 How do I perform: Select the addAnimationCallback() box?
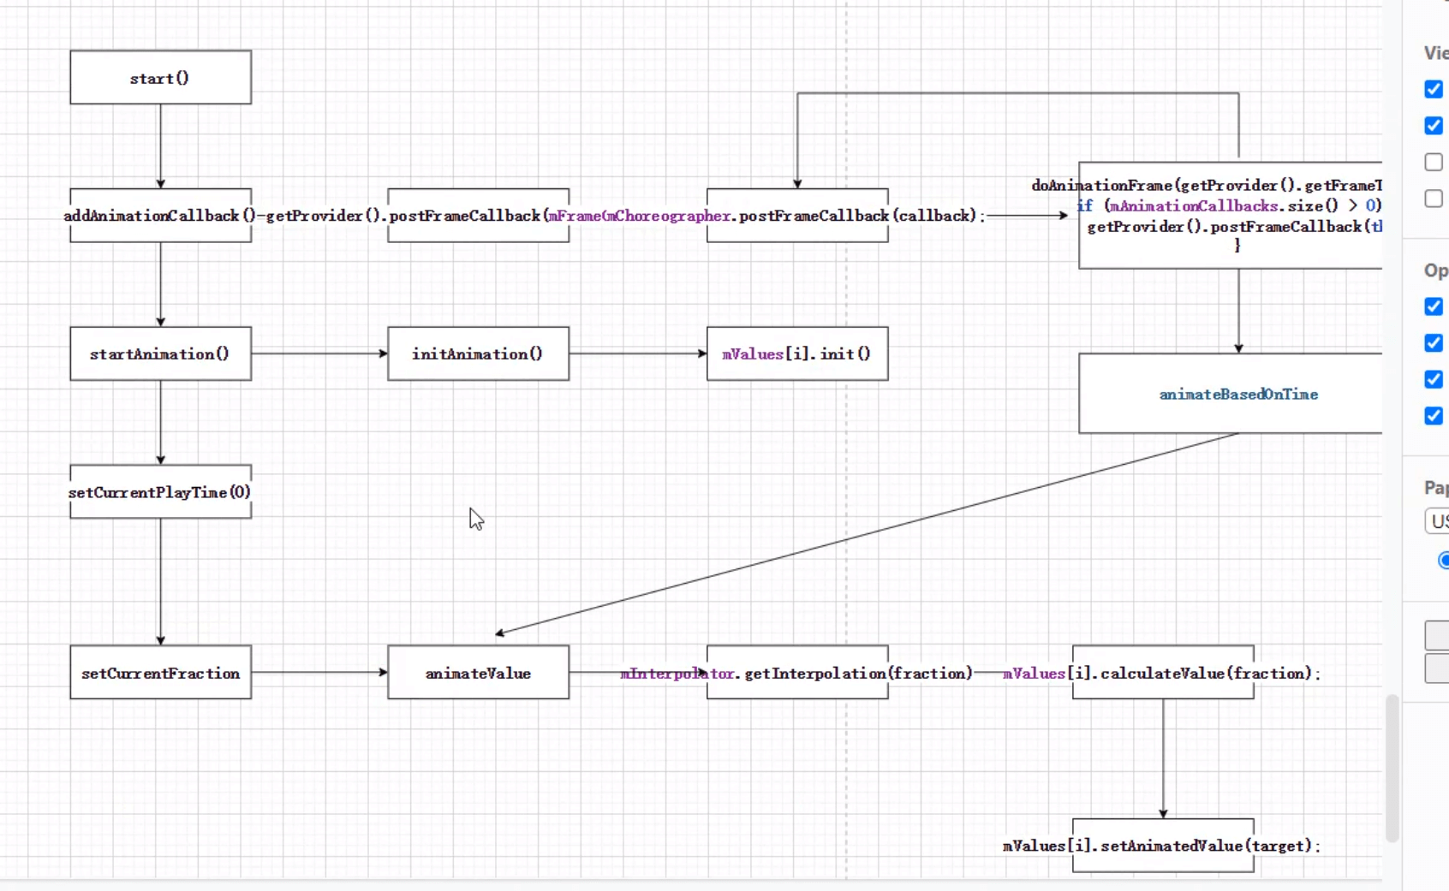(160, 216)
